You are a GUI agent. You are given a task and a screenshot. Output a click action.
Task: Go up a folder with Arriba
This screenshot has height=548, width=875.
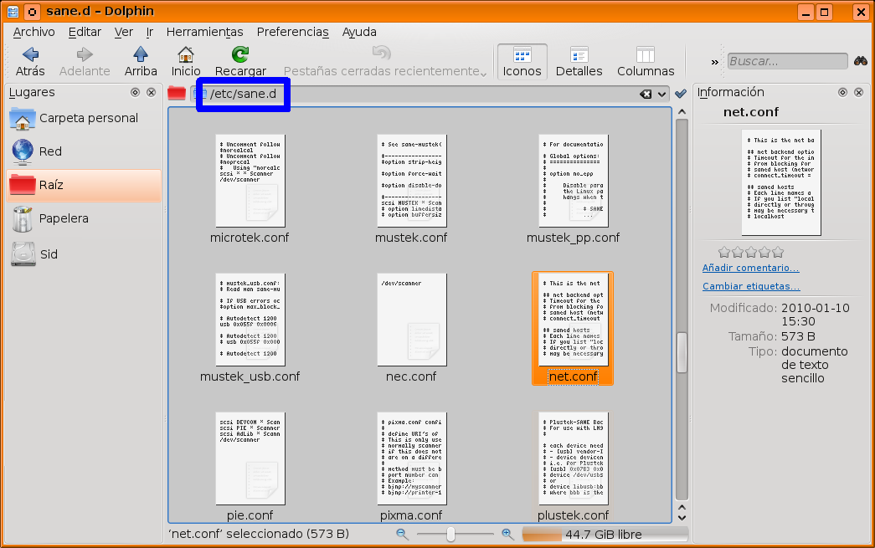pos(141,61)
